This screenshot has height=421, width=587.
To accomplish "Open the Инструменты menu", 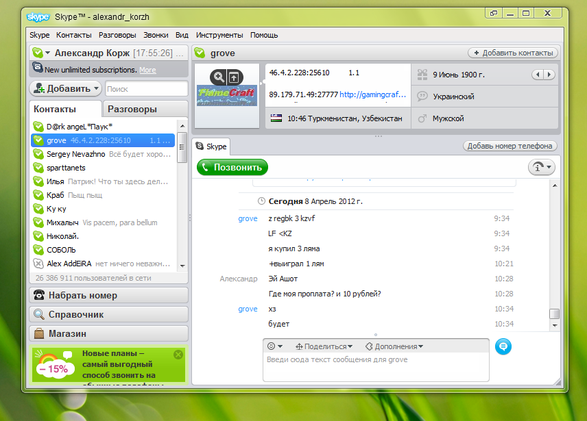I will (x=219, y=35).
